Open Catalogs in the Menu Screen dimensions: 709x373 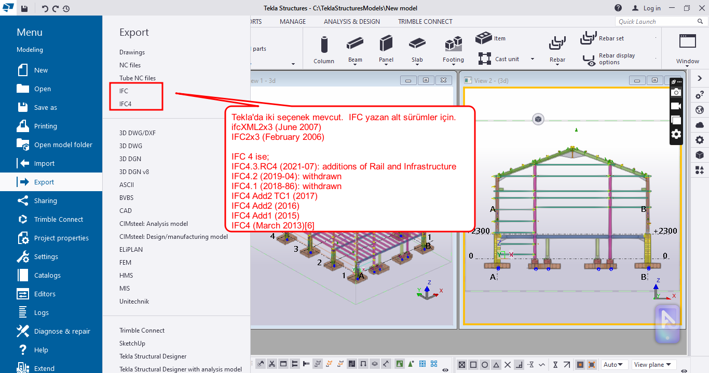pos(51,275)
